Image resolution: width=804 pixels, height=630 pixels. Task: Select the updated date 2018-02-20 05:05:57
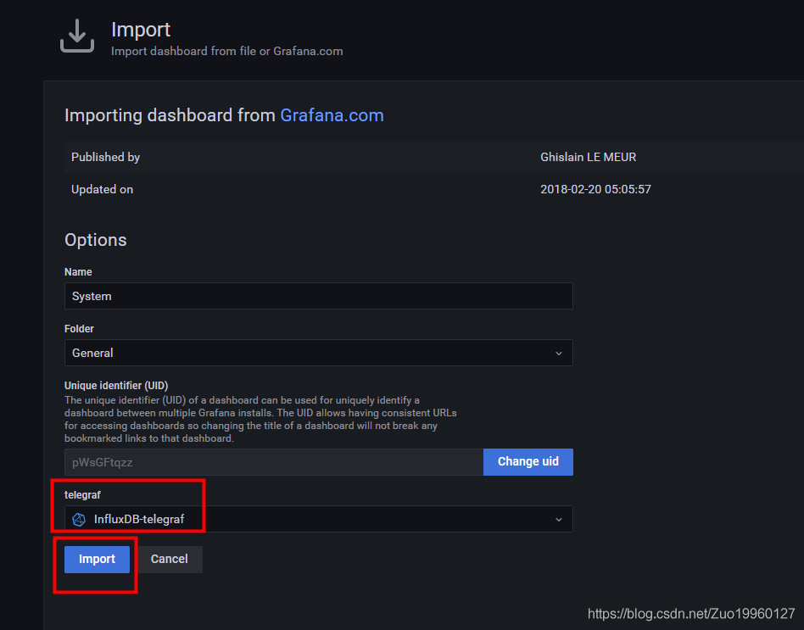coord(596,189)
